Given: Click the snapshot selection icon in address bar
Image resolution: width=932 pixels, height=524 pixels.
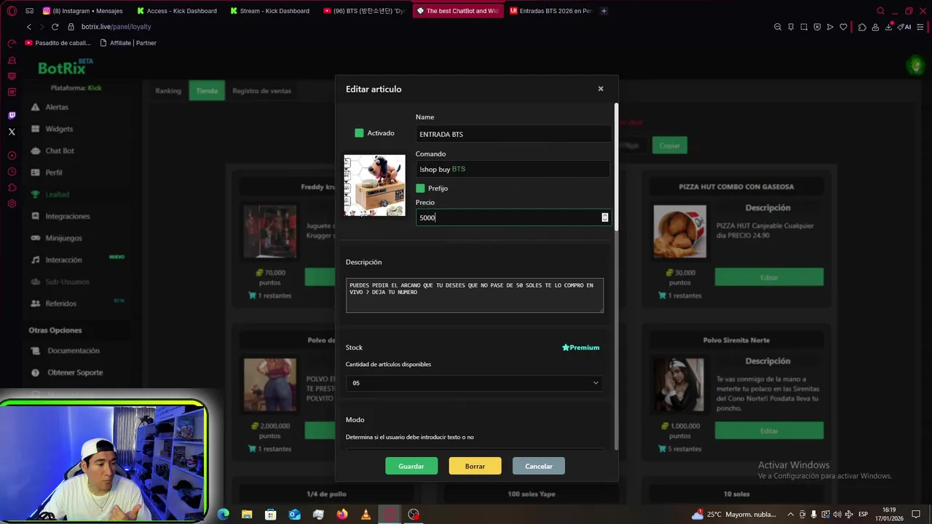Looking at the screenshot, I should tap(804, 27).
